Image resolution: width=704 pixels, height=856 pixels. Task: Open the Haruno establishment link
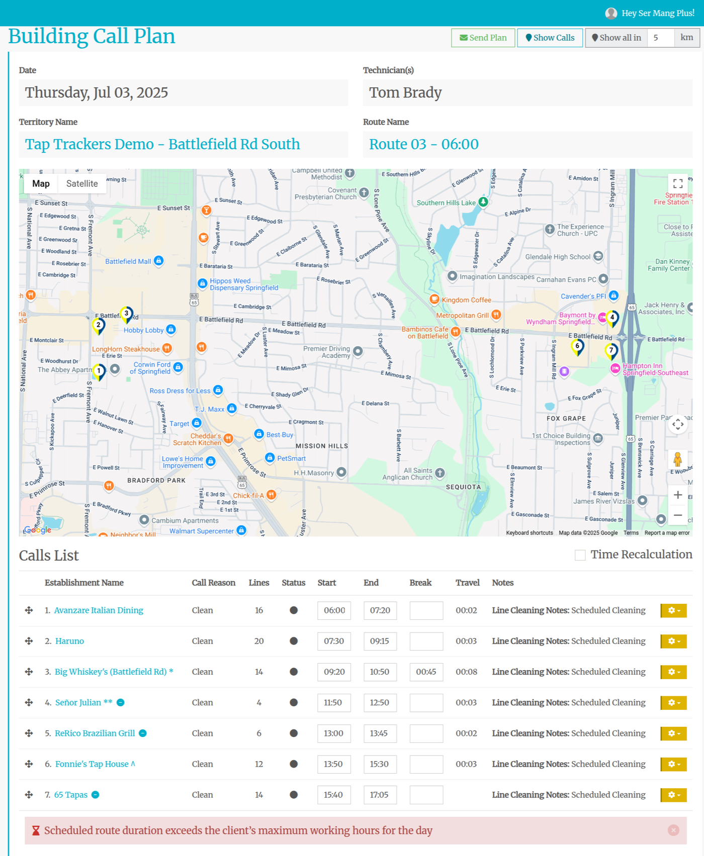[x=69, y=641]
